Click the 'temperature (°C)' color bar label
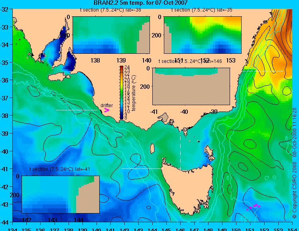This screenshot has width=299, height=231. [x=134, y=93]
